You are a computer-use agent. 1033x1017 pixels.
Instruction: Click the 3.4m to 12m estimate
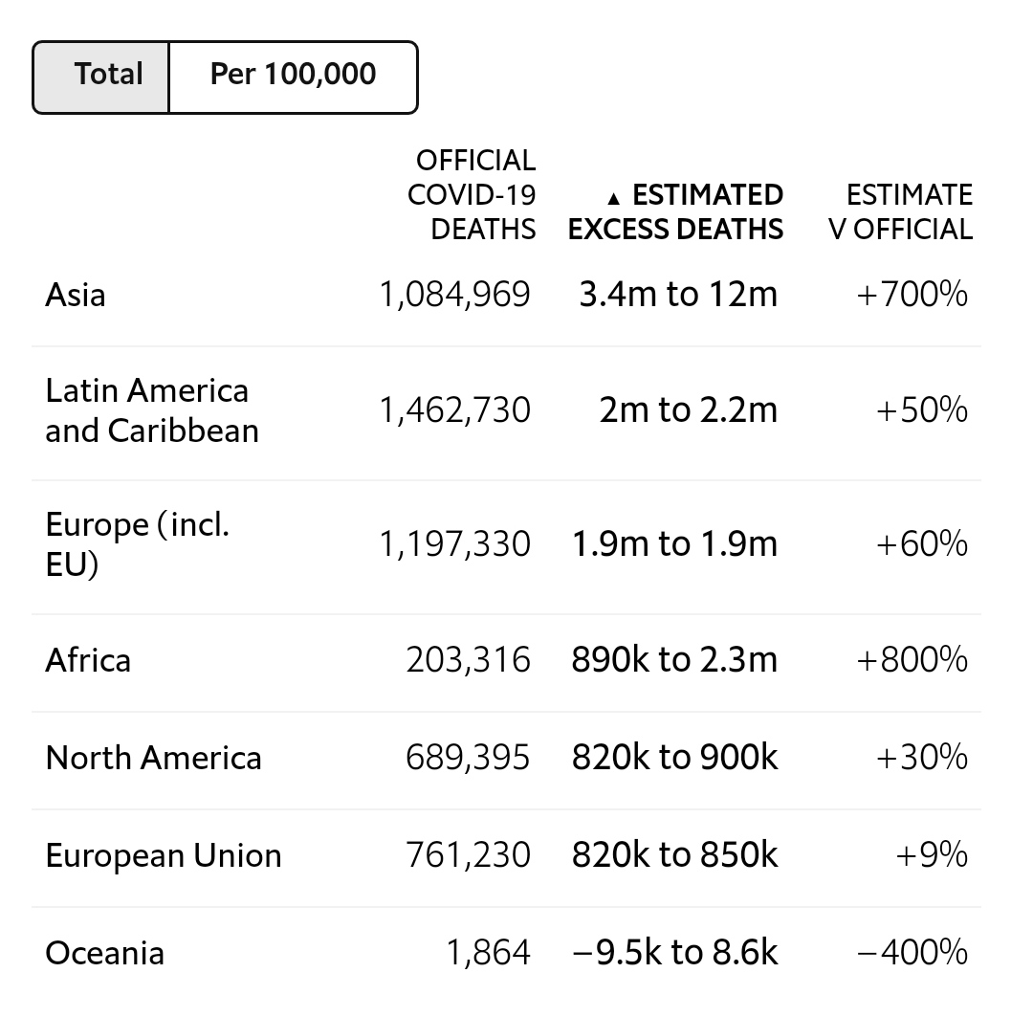pyautogui.click(x=678, y=295)
